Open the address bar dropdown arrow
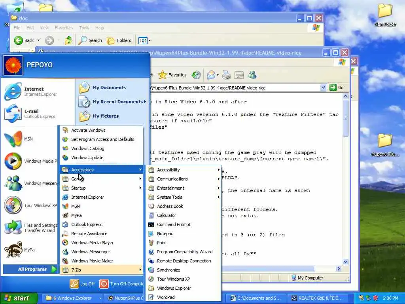Screen dimensions: 405x304 [323, 87]
